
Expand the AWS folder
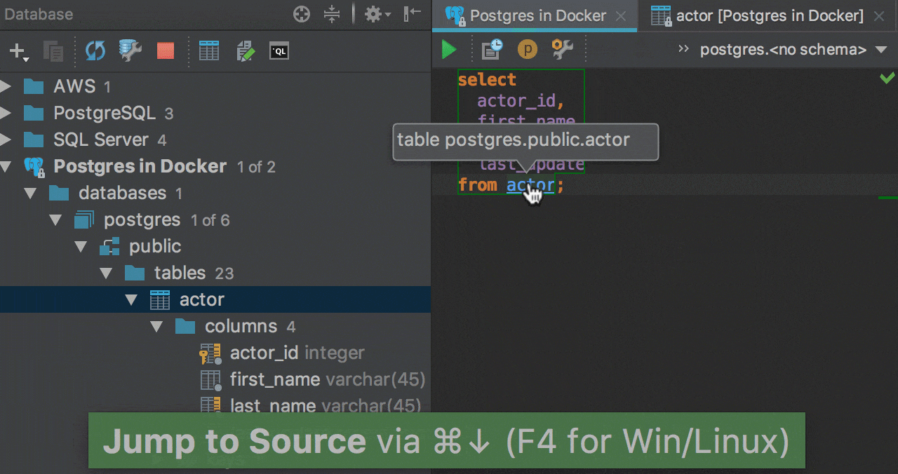coord(6,87)
